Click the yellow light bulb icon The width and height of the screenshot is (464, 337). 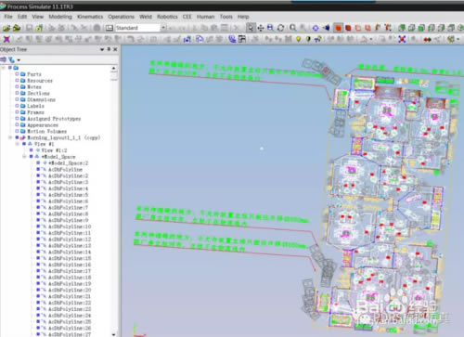click(x=298, y=39)
